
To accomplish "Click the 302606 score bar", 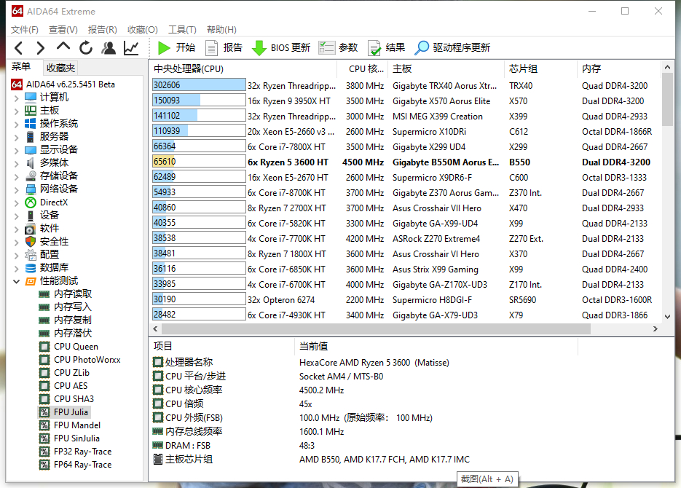I will (x=199, y=85).
